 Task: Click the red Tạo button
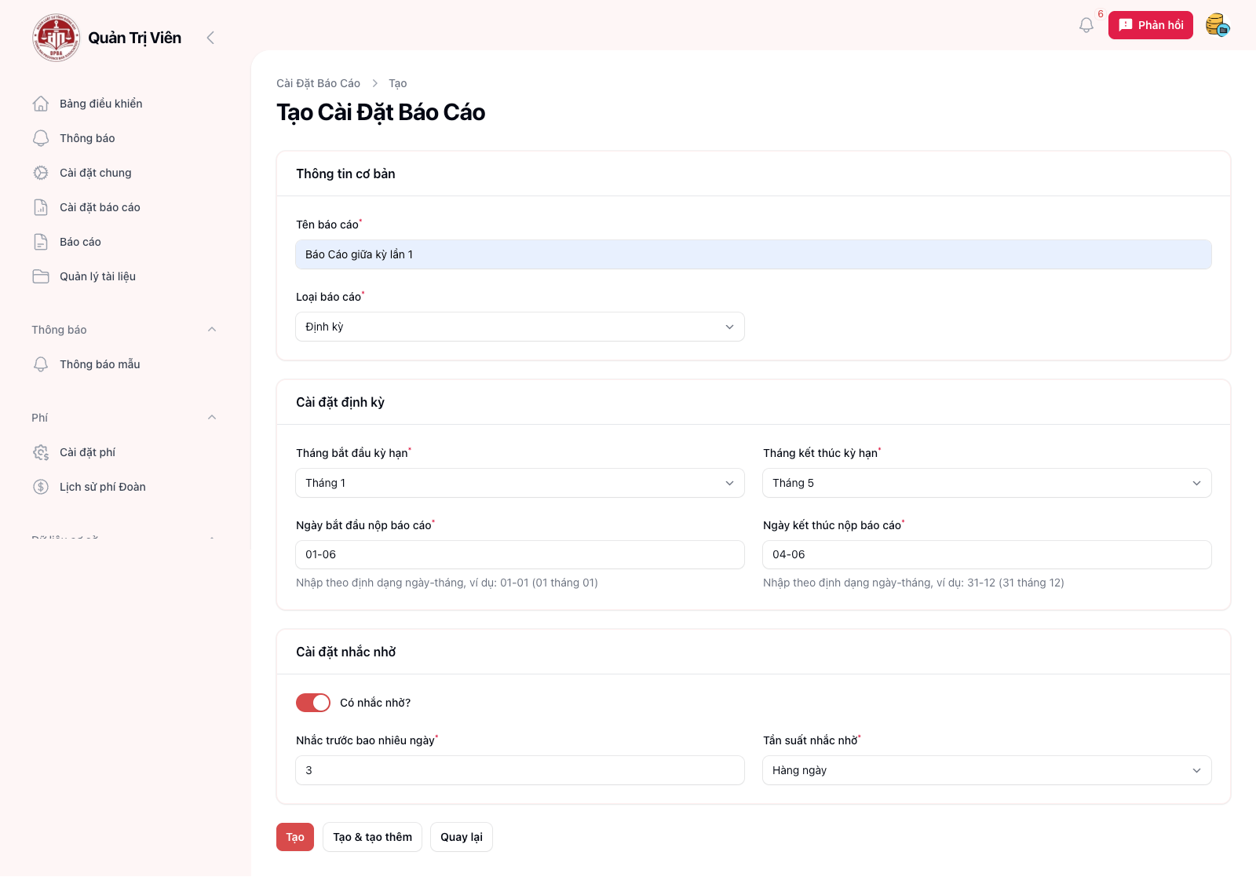pos(295,837)
